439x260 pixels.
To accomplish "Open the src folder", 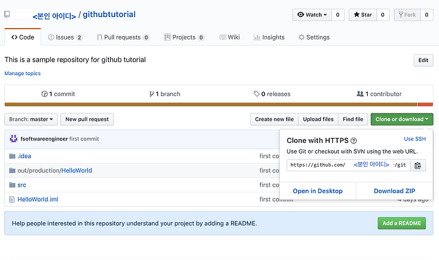I will pos(22,185).
